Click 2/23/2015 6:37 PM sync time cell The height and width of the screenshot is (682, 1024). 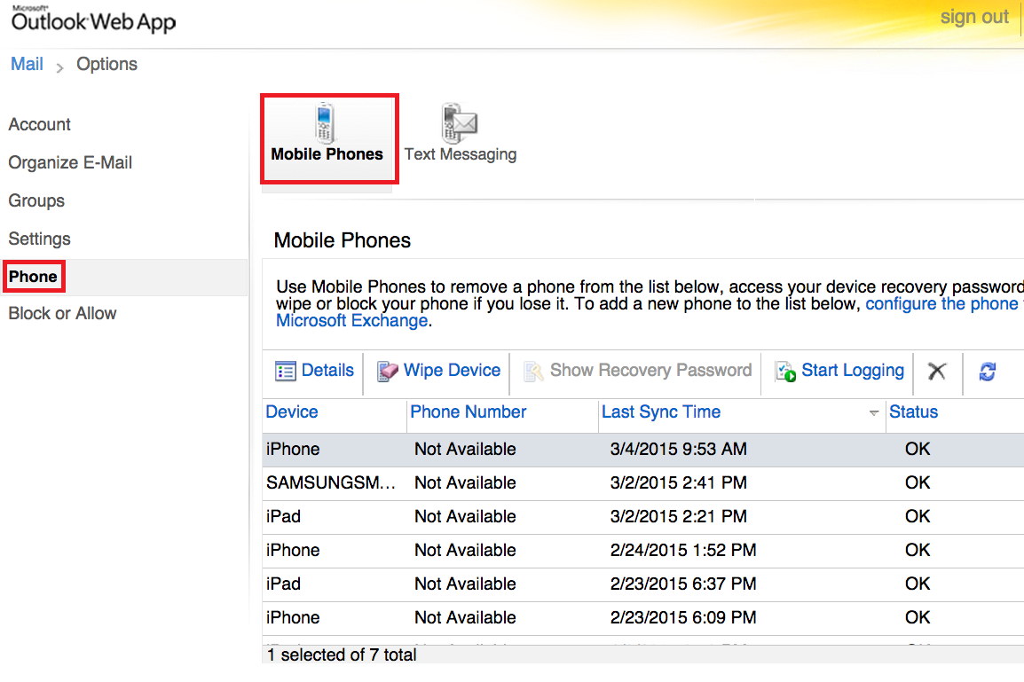click(x=683, y=584)
